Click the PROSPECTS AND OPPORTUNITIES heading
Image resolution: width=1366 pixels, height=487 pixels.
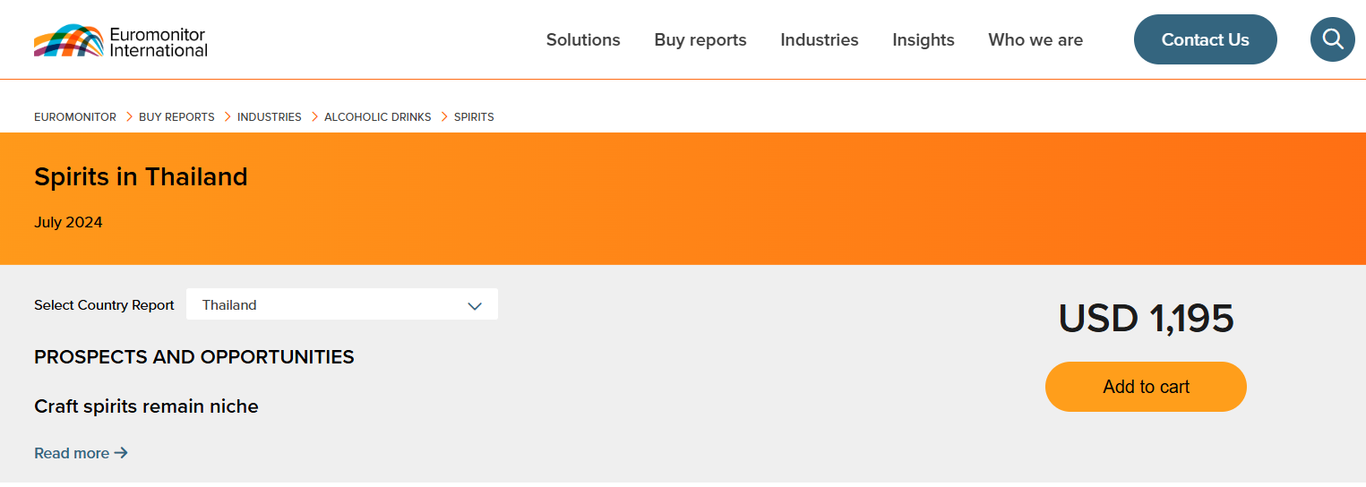tap(193, 357)
